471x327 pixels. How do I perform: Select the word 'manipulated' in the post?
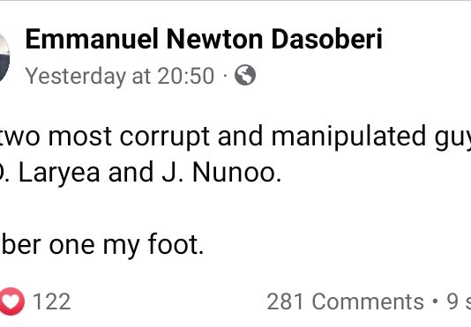348,137
